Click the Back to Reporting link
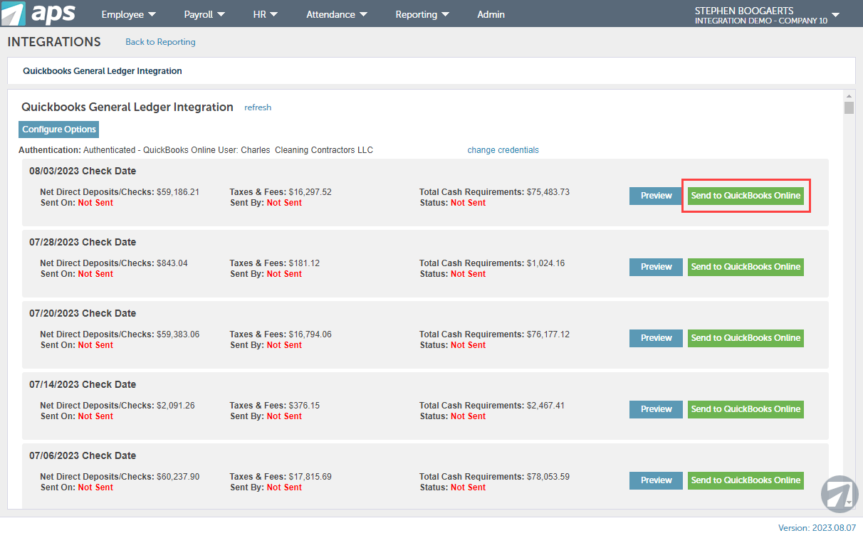This screenshot has width=863, height=538. pyautogui.click(x=160, y=42)
